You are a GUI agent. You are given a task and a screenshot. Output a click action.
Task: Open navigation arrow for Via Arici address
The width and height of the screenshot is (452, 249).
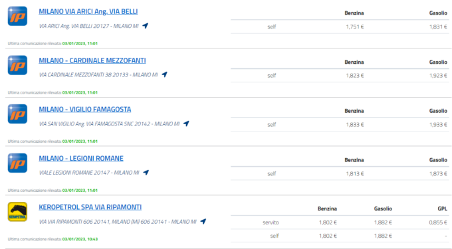(x=146, y=26)
